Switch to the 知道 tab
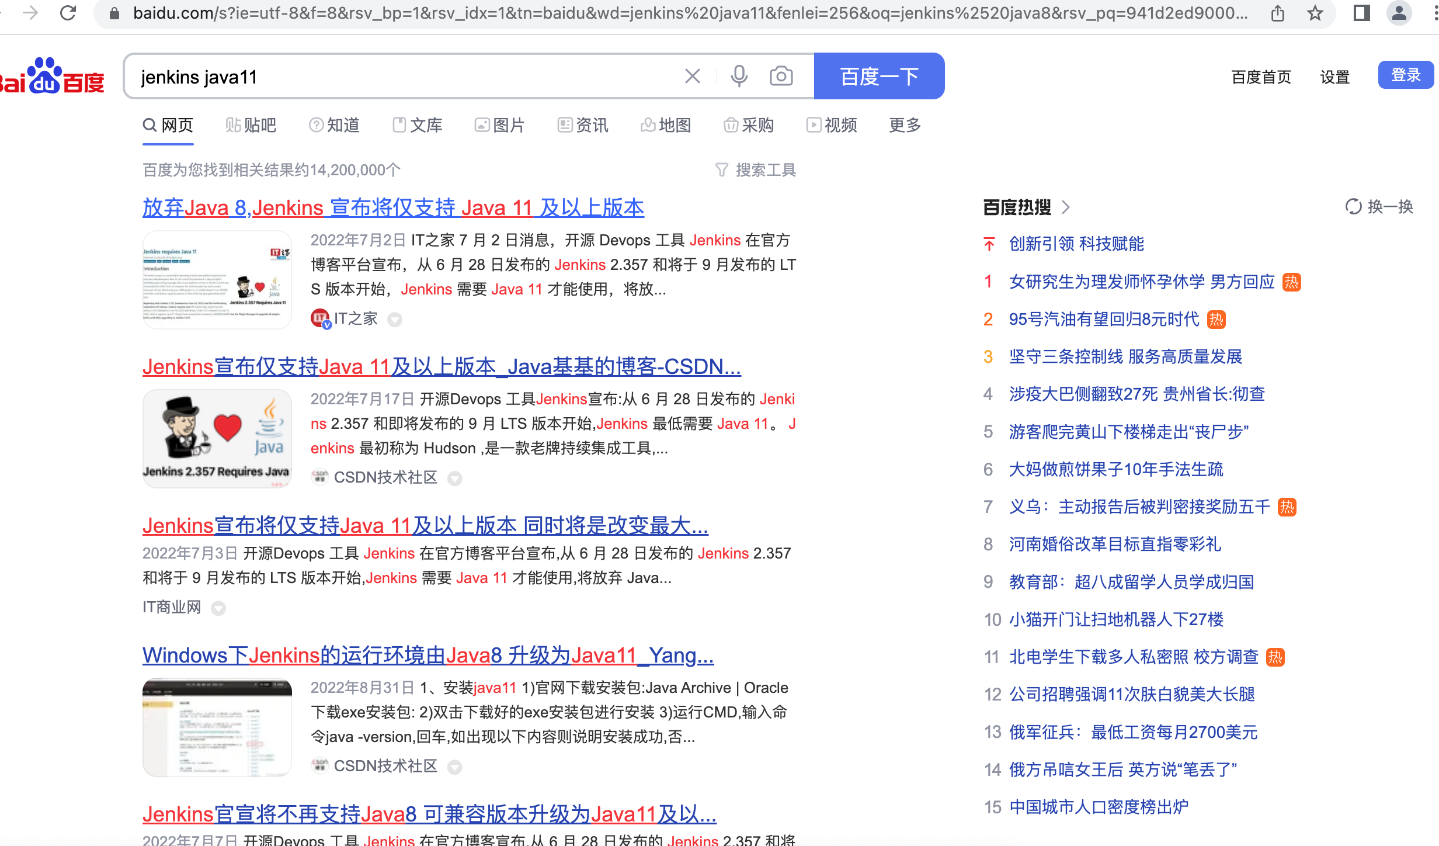Screen dimensions: 1439x846 pyautogui.click(x=334, y=125)
